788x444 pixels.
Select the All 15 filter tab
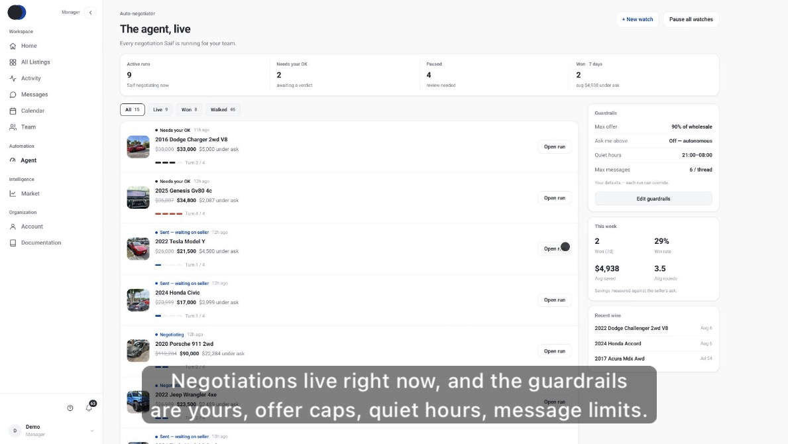pos(132,109)
